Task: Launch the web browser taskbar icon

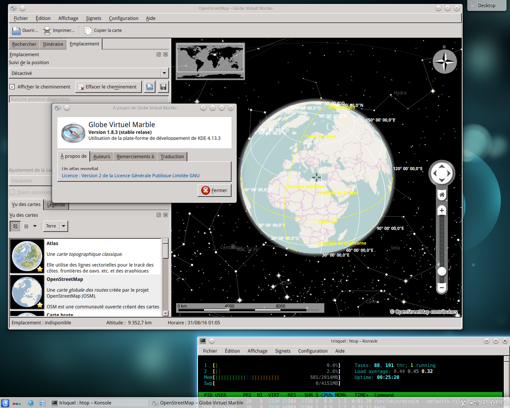Action: point(31,403)
